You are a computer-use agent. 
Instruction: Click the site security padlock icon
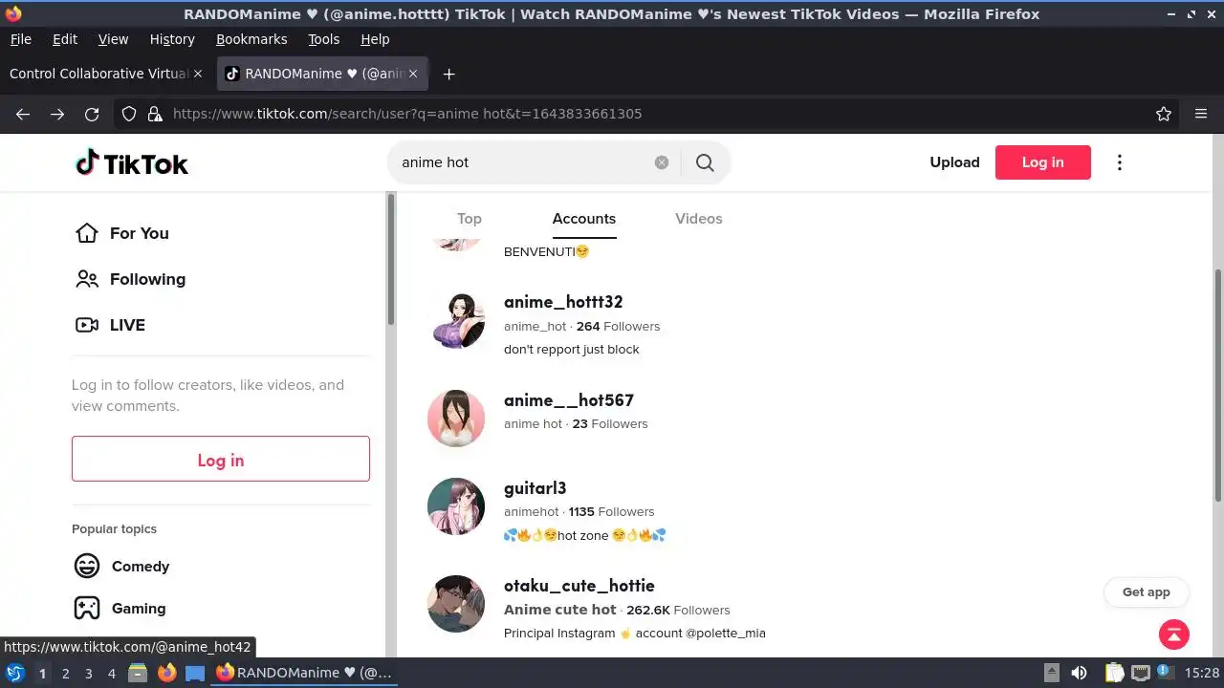point(155,114)
